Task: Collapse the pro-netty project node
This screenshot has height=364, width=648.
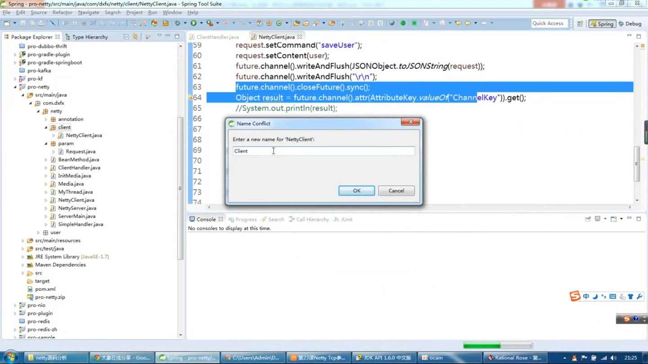Action: click(15, 87)
